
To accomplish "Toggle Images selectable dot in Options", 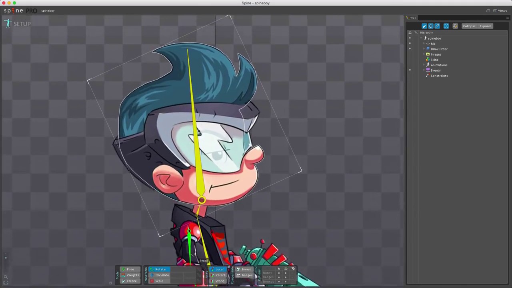I will [x=279, y=277].
